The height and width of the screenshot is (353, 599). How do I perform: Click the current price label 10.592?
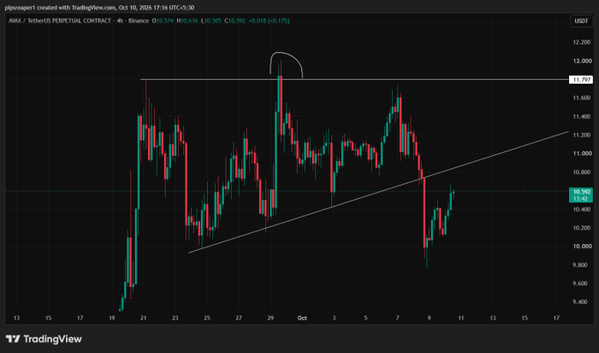(581, 192)
